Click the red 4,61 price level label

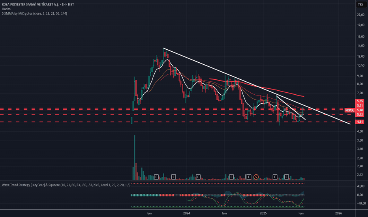tap(360, 122)
